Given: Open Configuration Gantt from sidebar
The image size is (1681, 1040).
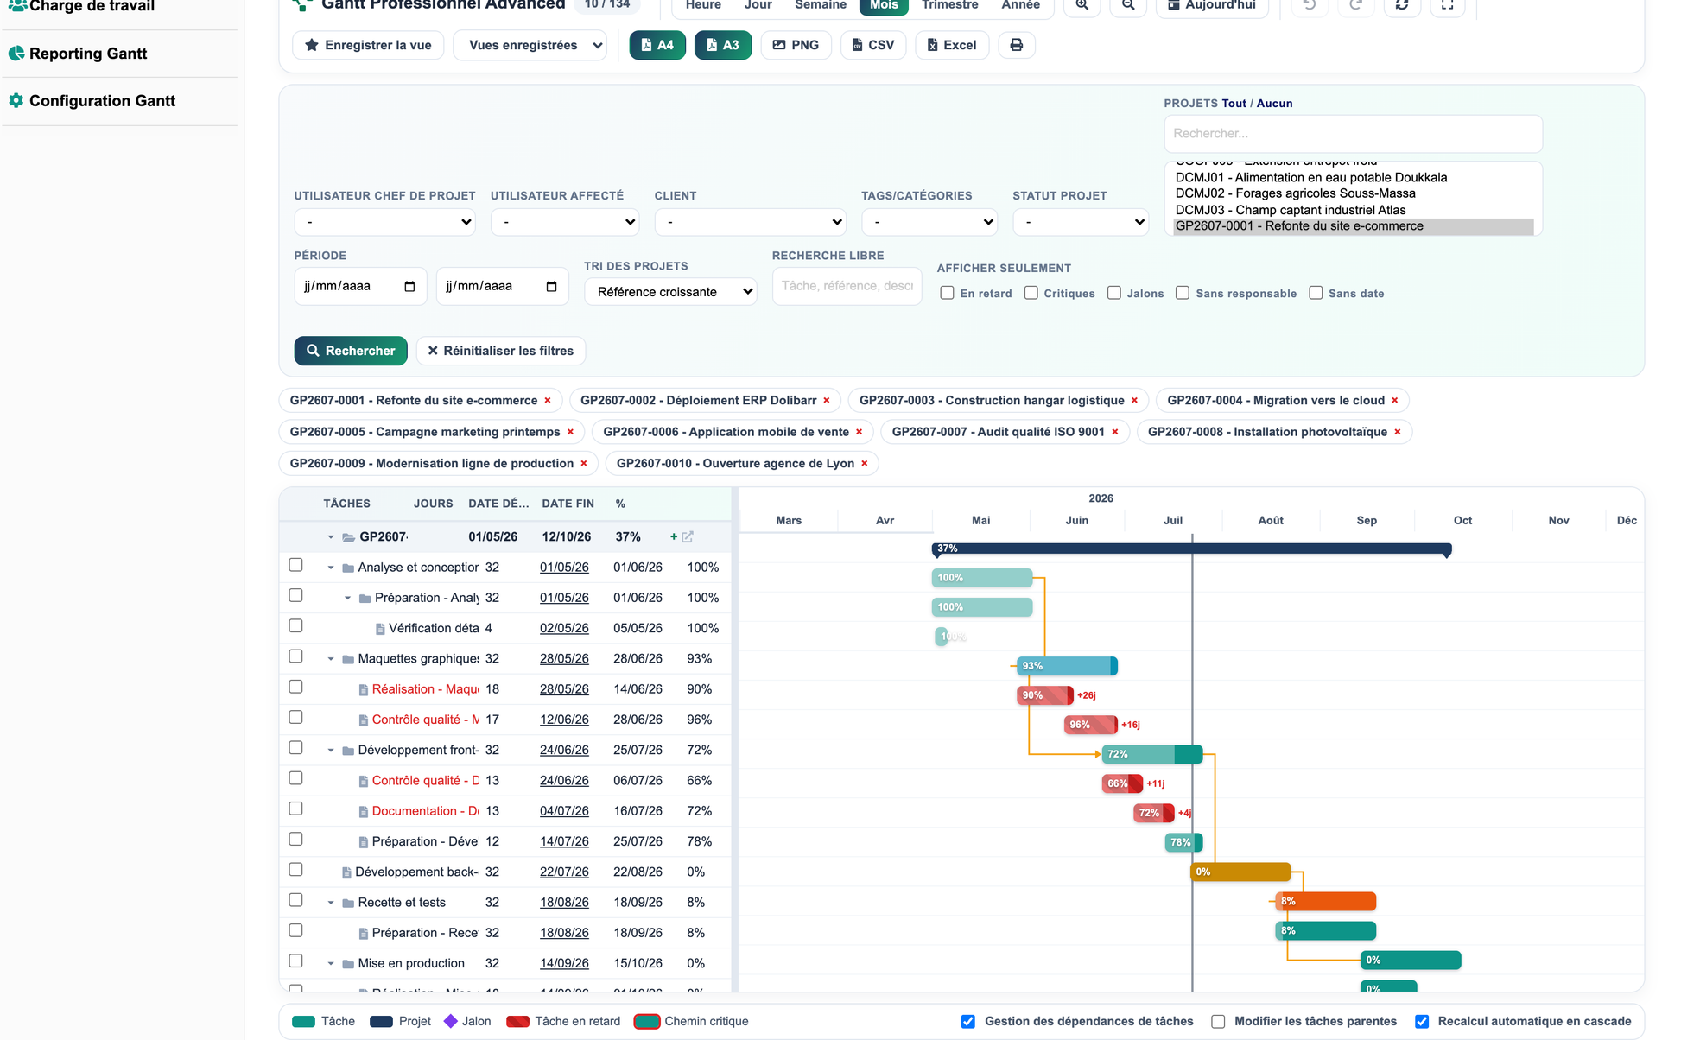Looking at the screenshot, I should (x=102, y=101).
